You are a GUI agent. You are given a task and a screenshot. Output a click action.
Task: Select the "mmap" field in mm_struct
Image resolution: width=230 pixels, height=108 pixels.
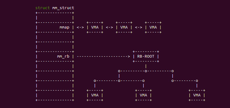[65, 27]
